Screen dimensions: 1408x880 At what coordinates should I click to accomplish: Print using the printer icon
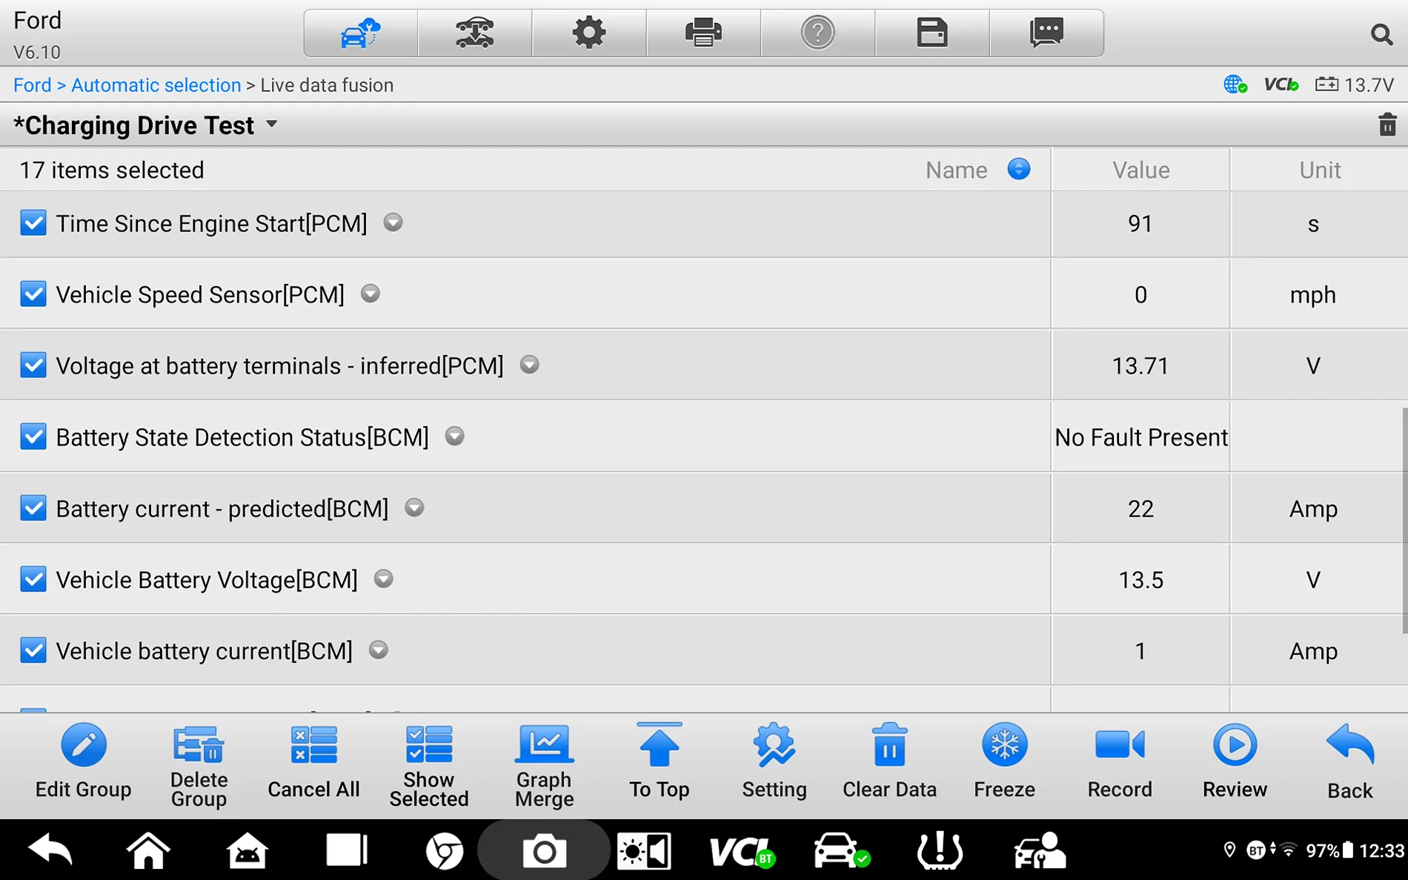tap(703, 33)
